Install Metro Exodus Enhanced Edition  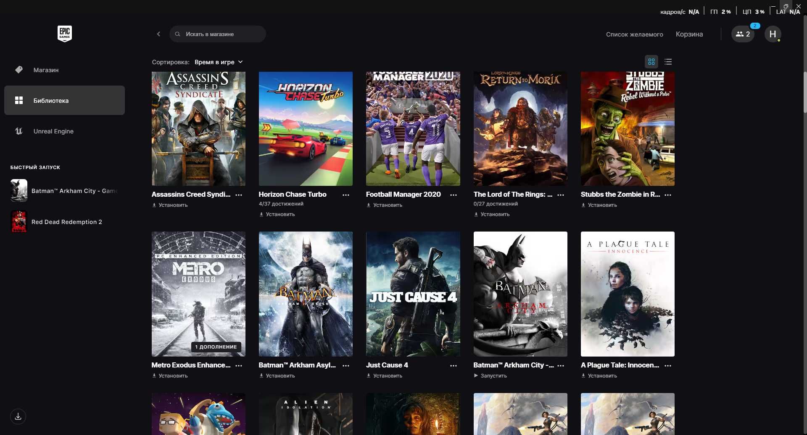point(170,376)
